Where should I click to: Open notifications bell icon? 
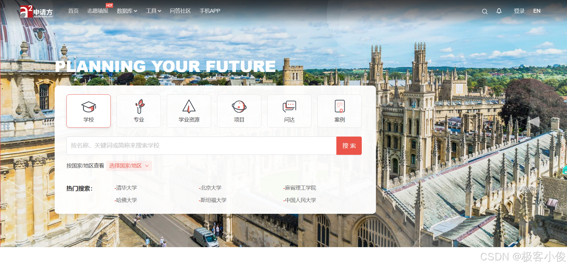click(499, 11)
